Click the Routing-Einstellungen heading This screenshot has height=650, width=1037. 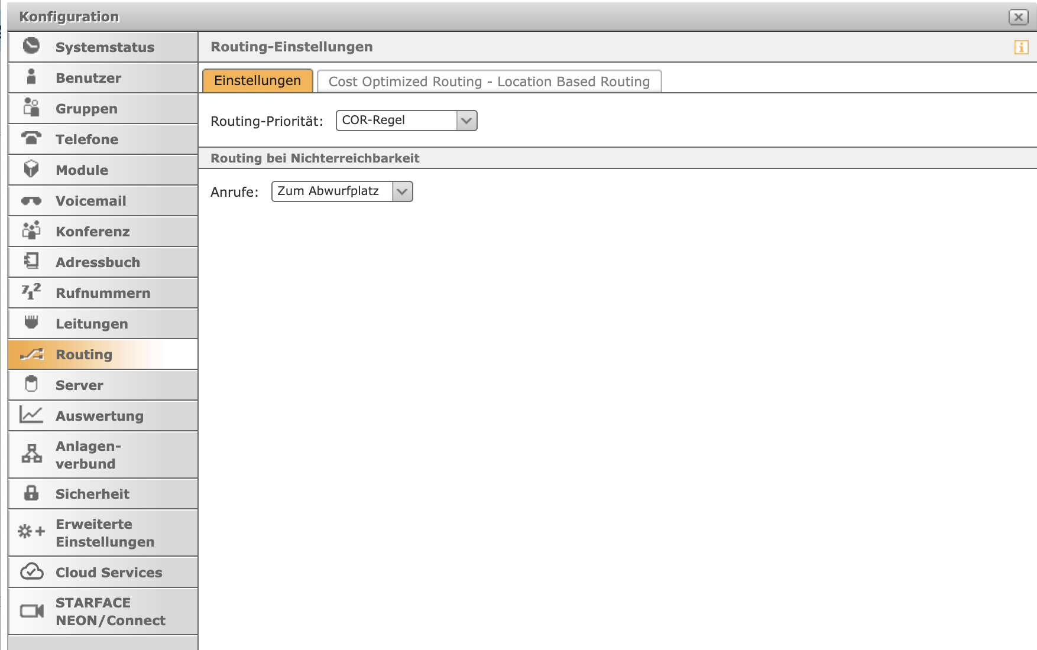(292, 47)
